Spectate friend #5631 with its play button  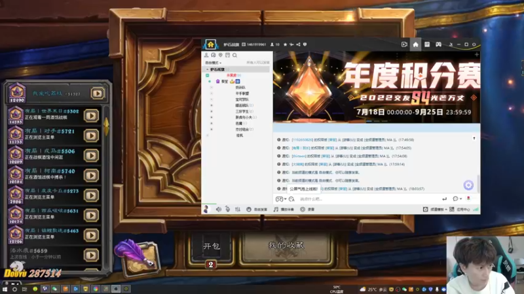click(91, 216)
